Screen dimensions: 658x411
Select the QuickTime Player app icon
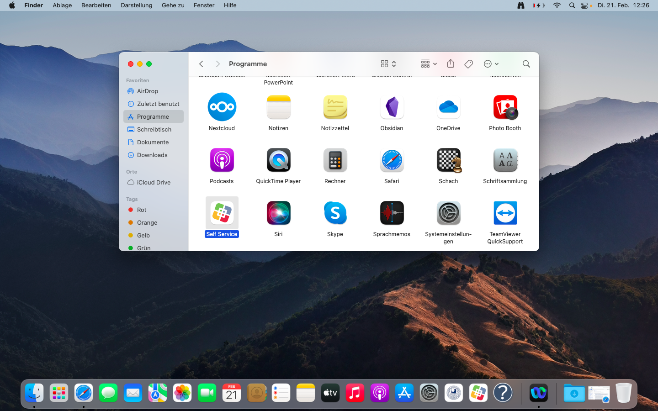point(278,160)
